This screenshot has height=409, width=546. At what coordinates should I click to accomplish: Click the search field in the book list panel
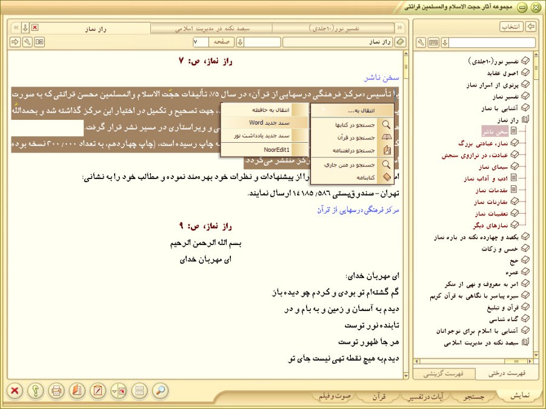click(x=492, y=42)
